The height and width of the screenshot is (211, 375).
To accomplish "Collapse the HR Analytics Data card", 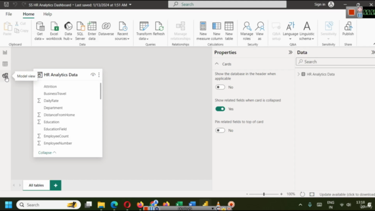I will click(47, 152).
